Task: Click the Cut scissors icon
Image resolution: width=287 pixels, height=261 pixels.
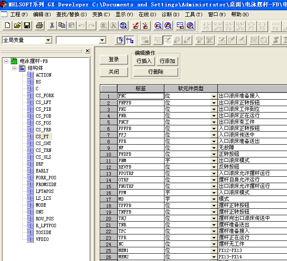Action: (x=52, y=26)
